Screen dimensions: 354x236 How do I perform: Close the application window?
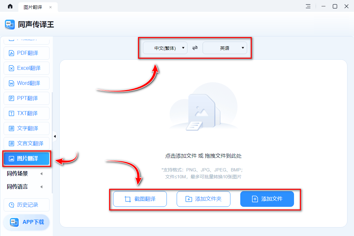point(346,6)
